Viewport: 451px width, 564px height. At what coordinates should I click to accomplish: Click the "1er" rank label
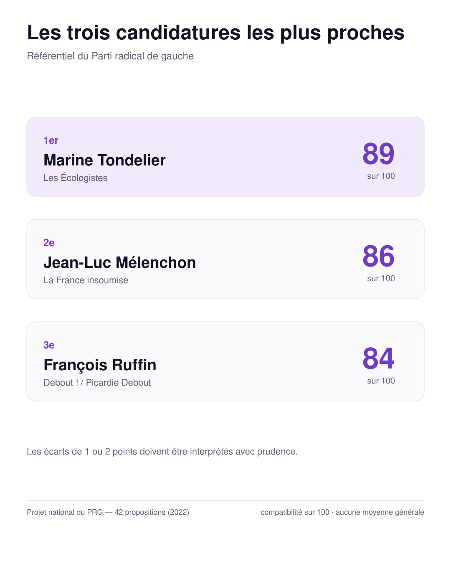[51, 140]
